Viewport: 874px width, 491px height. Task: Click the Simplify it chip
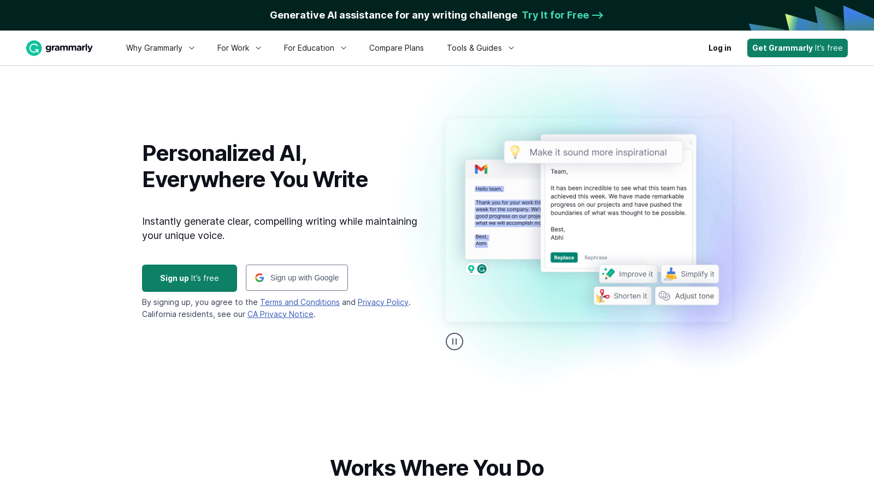[x=690, y=274]
